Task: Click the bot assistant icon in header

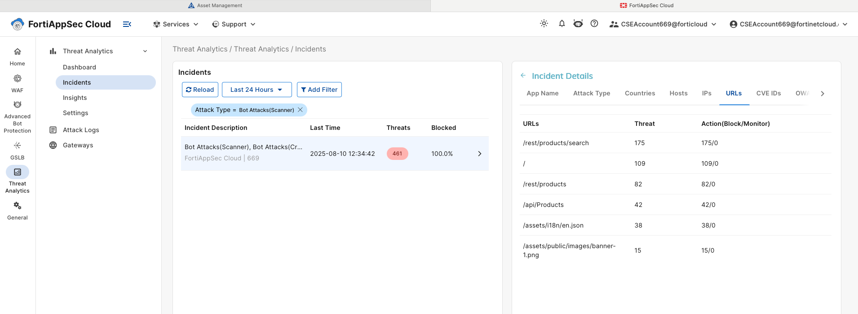Action: (x=578, y=24)
